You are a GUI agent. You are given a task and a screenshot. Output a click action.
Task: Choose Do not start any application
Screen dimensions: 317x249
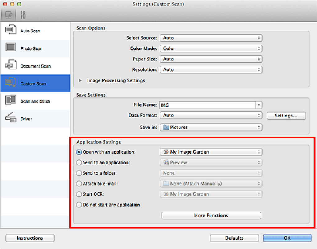[x=80, y=205]
